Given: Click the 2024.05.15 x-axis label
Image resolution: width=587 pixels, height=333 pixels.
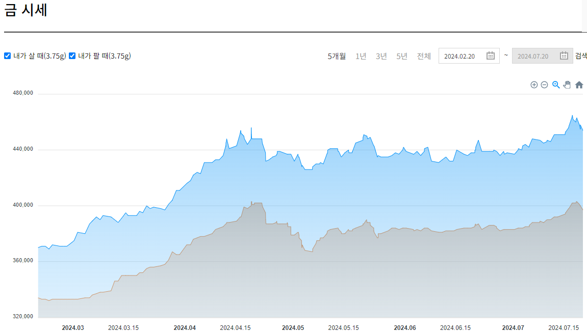Looking at the screenshot, I should point(343,328).
